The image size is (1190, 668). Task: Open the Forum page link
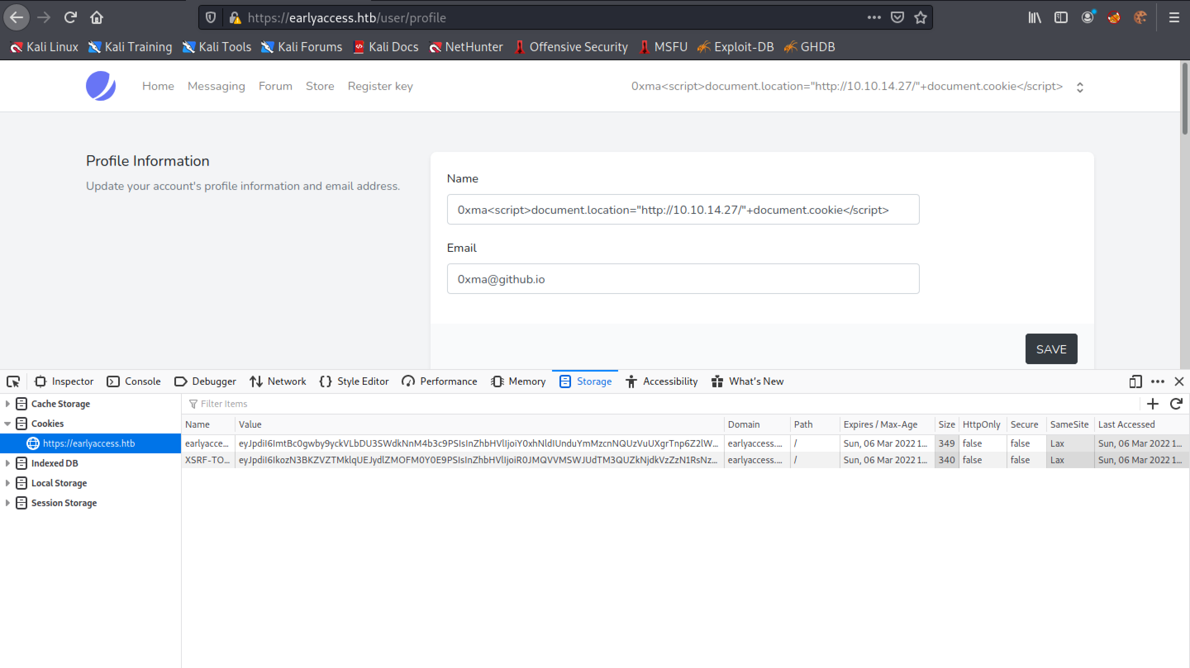click(x=275, y=86)
